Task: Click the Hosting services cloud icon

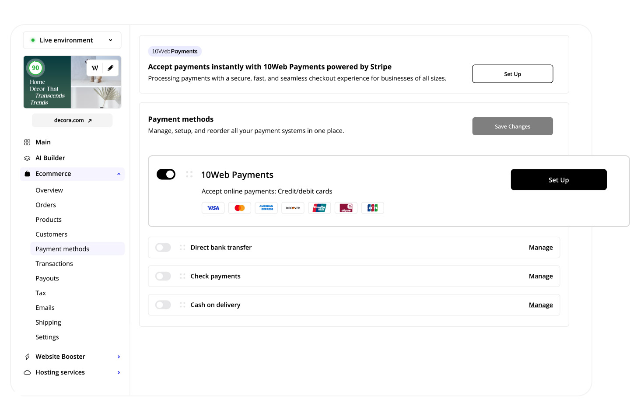Action: 27,372
